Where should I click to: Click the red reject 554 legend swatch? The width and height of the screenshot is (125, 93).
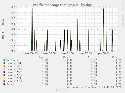(x=4, y=81)
